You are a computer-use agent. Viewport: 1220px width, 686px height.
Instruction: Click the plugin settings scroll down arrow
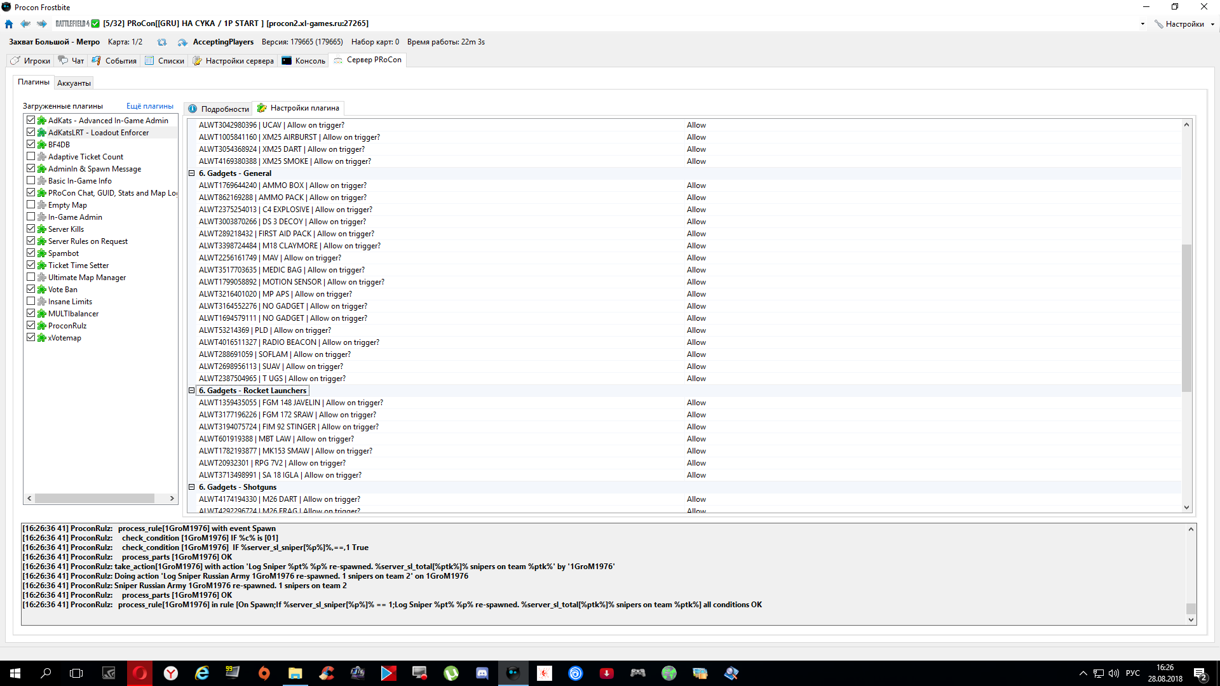click(1186, 508)
